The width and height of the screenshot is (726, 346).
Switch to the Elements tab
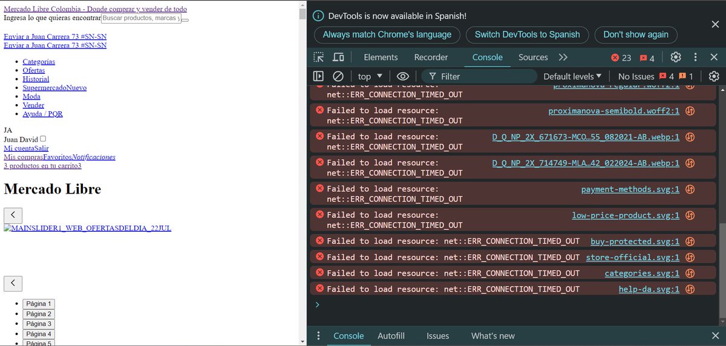click(x=381, y=57)
